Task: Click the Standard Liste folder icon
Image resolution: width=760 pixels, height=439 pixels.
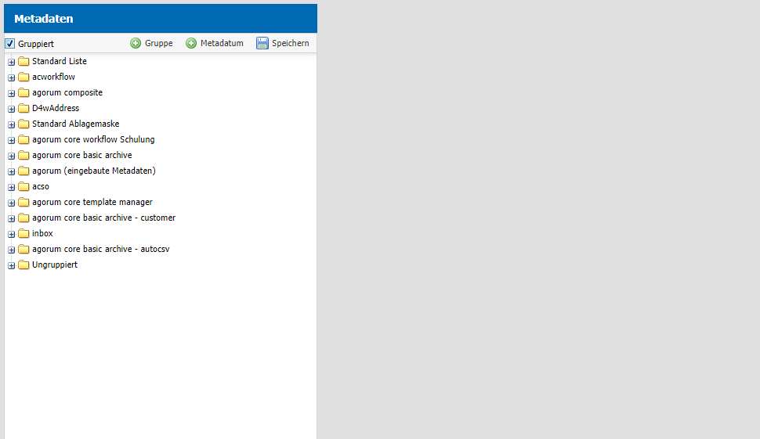Action: [24, 62]
